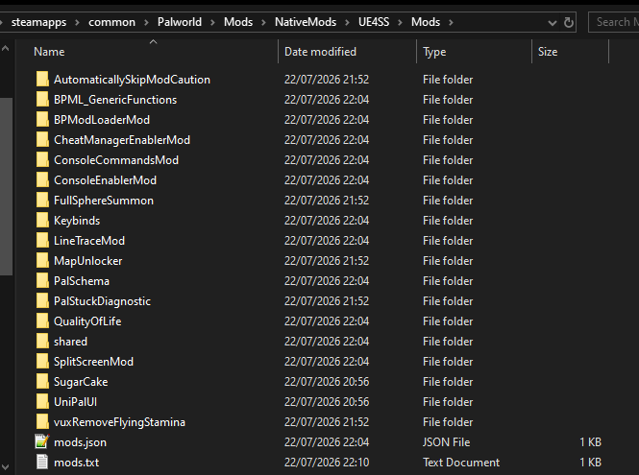Select the QualityOfLife folder name
Screen dimensions: 639x475
coord(87,321)
